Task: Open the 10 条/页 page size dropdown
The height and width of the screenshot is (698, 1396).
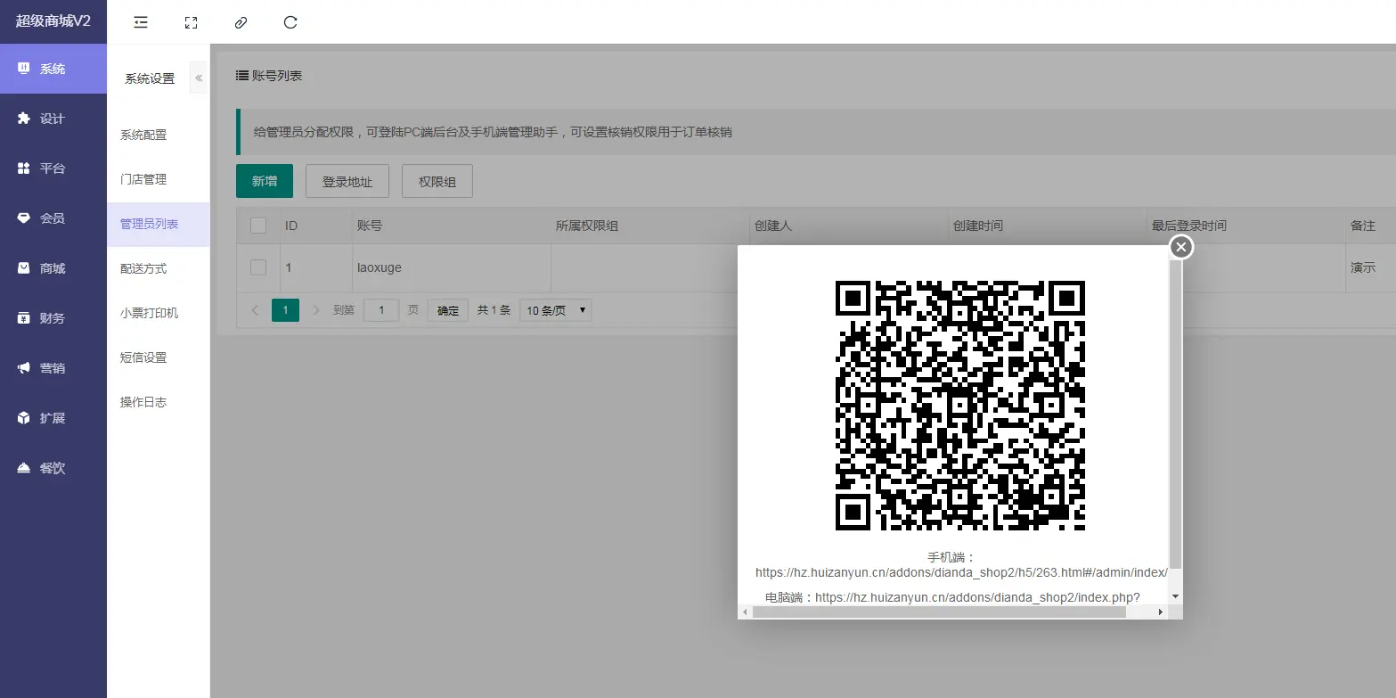Action: [x=556, y=310]
